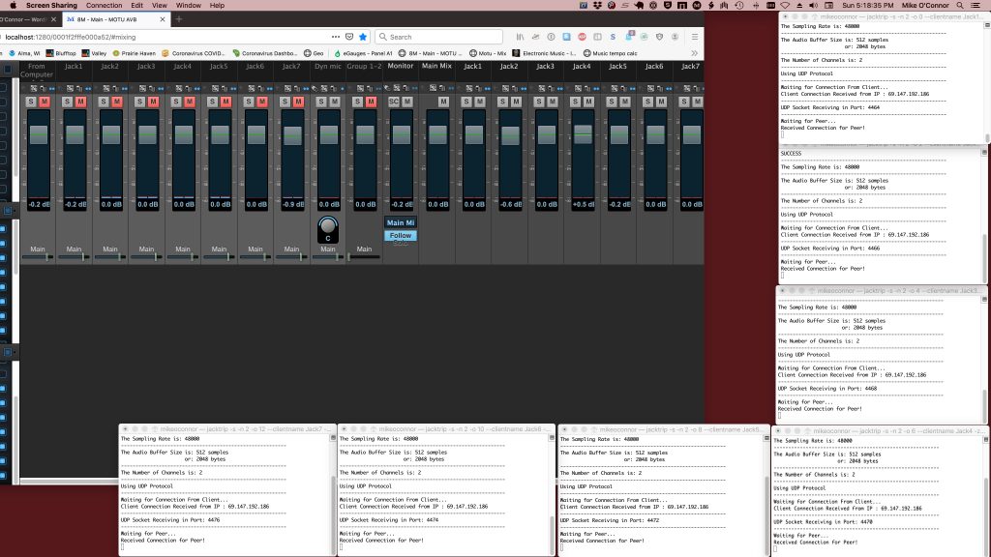Click grid icon on Jack2 strip right of Main Mix
The height and width of the screenshot is (557, 991).
[505, 88]
